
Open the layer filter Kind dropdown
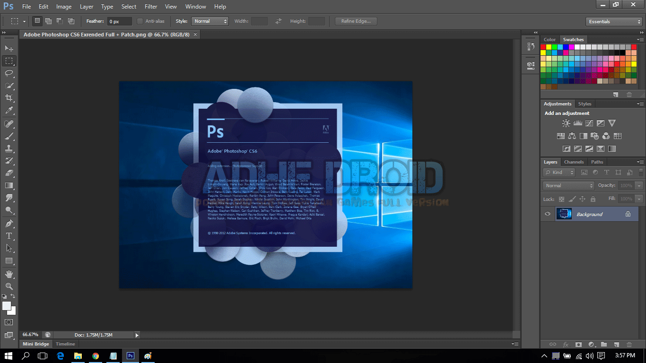coord(559,173)
